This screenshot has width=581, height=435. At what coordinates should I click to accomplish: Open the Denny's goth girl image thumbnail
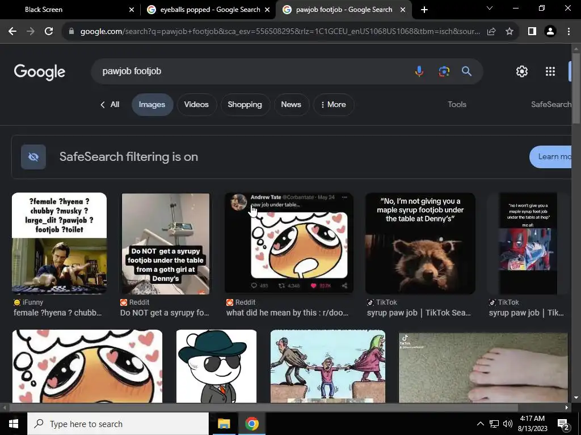pyautogui.click(x=166, y=244)
